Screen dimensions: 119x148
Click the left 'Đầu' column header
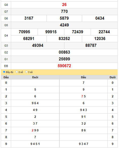6,77
